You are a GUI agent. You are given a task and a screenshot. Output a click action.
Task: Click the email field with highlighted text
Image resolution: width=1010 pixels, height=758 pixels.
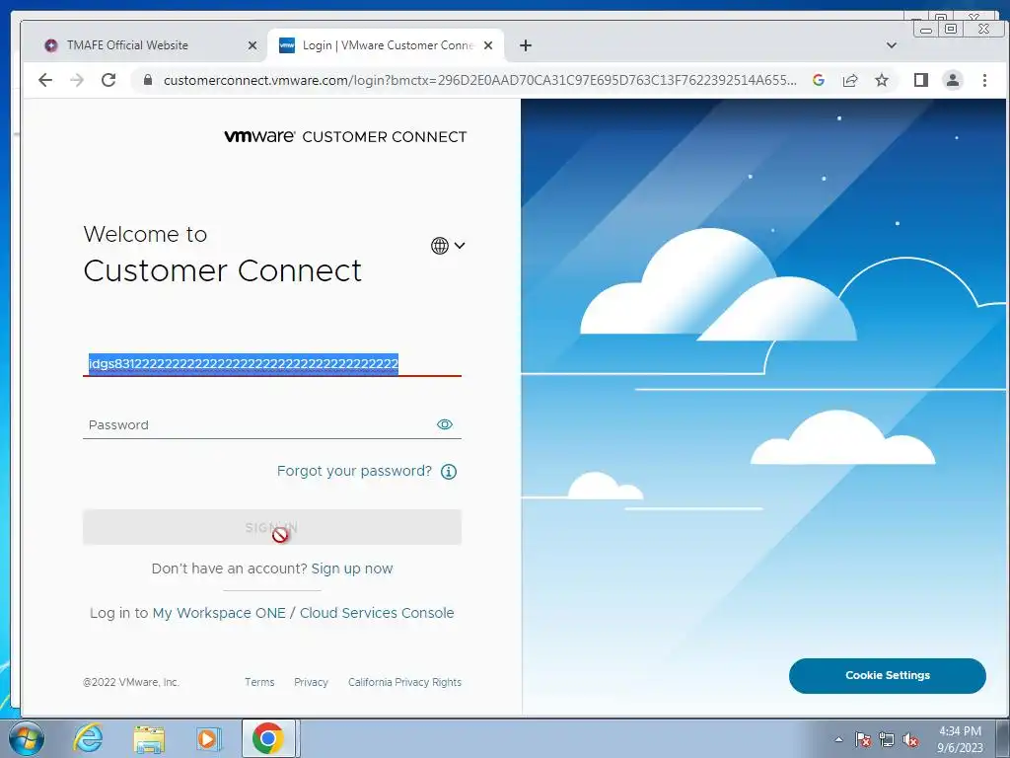click(272, 363)
